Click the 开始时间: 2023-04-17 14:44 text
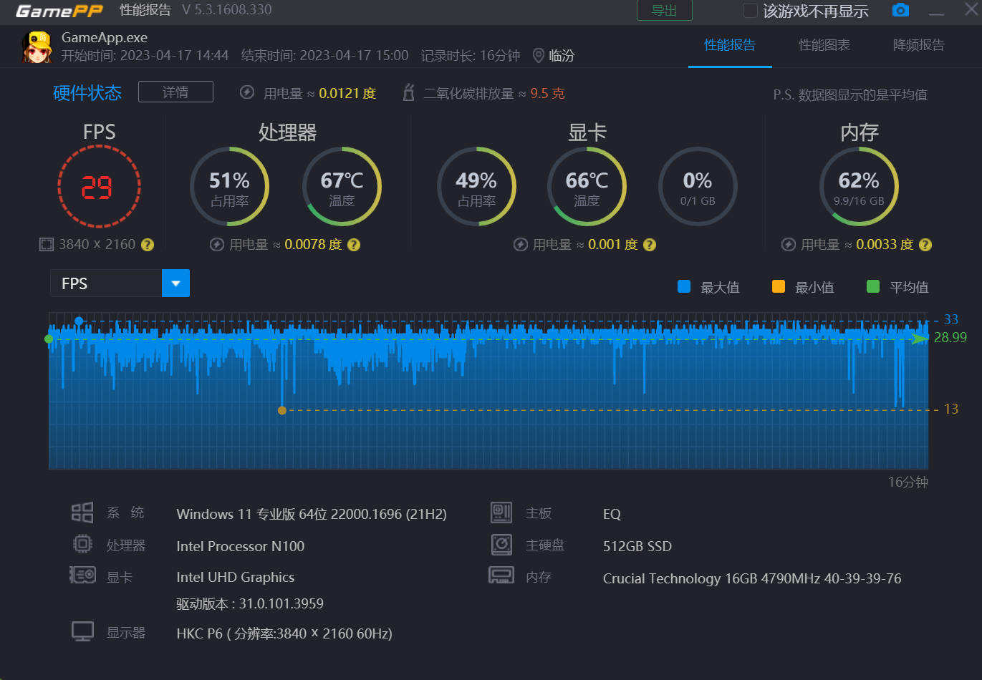Image resolution: width=982 pixels, height=680 pixels. [x=145, y=55]
